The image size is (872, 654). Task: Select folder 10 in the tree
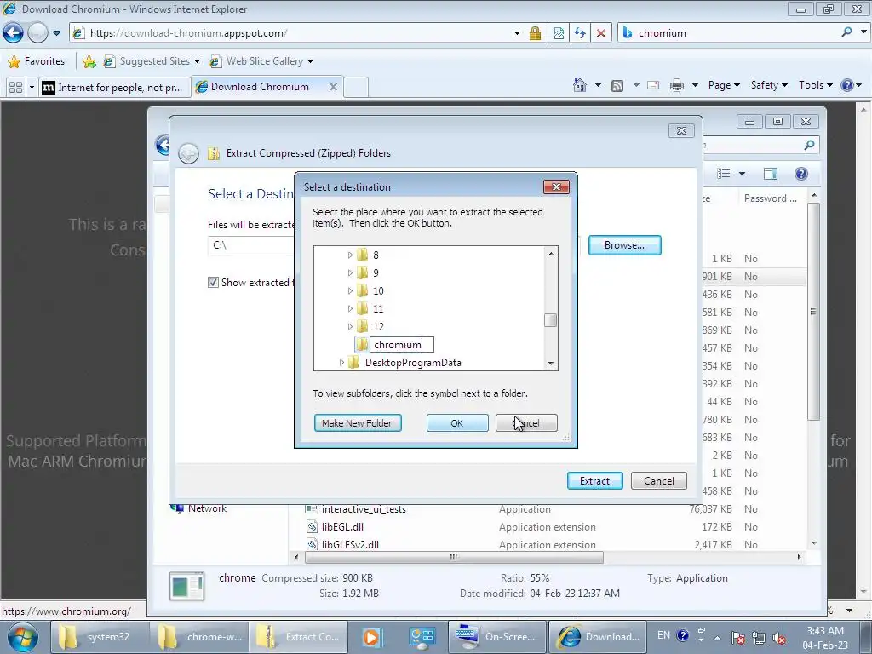(x=378, y=291)
